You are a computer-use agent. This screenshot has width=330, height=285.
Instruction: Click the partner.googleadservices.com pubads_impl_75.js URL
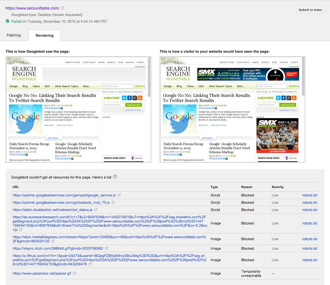click(x=61, y=202)
